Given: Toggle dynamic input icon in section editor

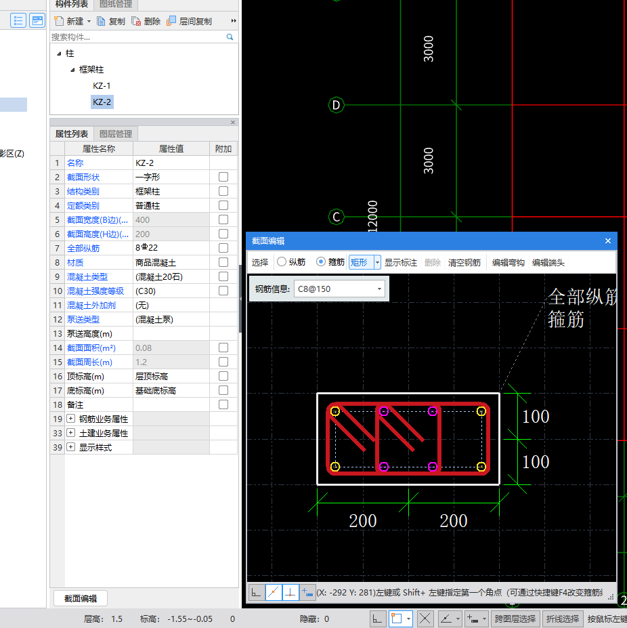Looking at the screenshot, I should point(307,592).
